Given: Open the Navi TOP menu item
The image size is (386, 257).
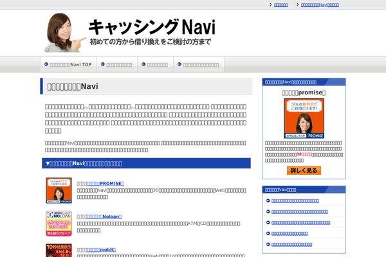Looking at the screenshot, I should pos(68,64).
